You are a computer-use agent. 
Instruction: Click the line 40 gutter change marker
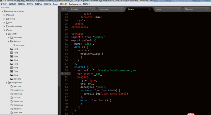pyautogui.click(x=62, y=74)
